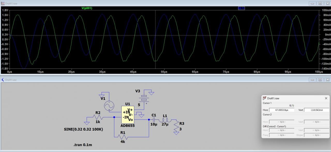331x152 pixels.
Task: Click the 4k value under R1
Action: [x=123, y=142]
